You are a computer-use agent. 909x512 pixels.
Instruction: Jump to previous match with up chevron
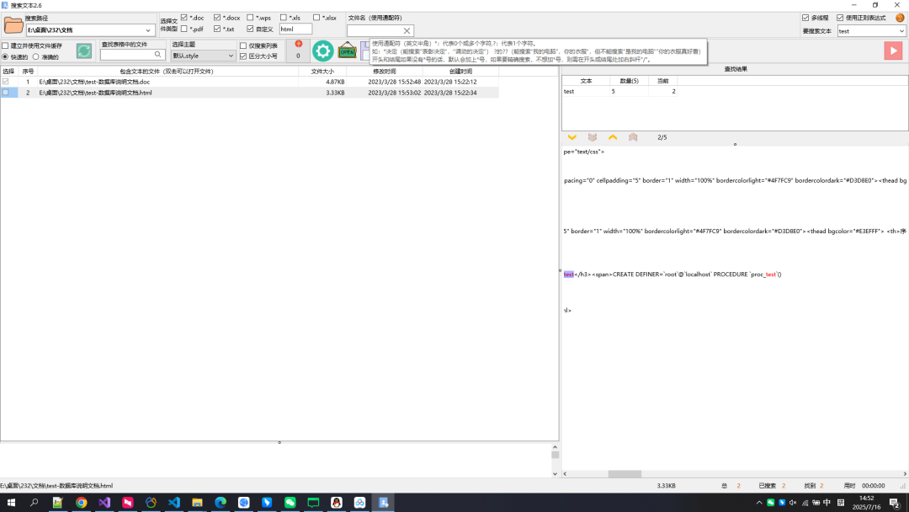point(613,137)
